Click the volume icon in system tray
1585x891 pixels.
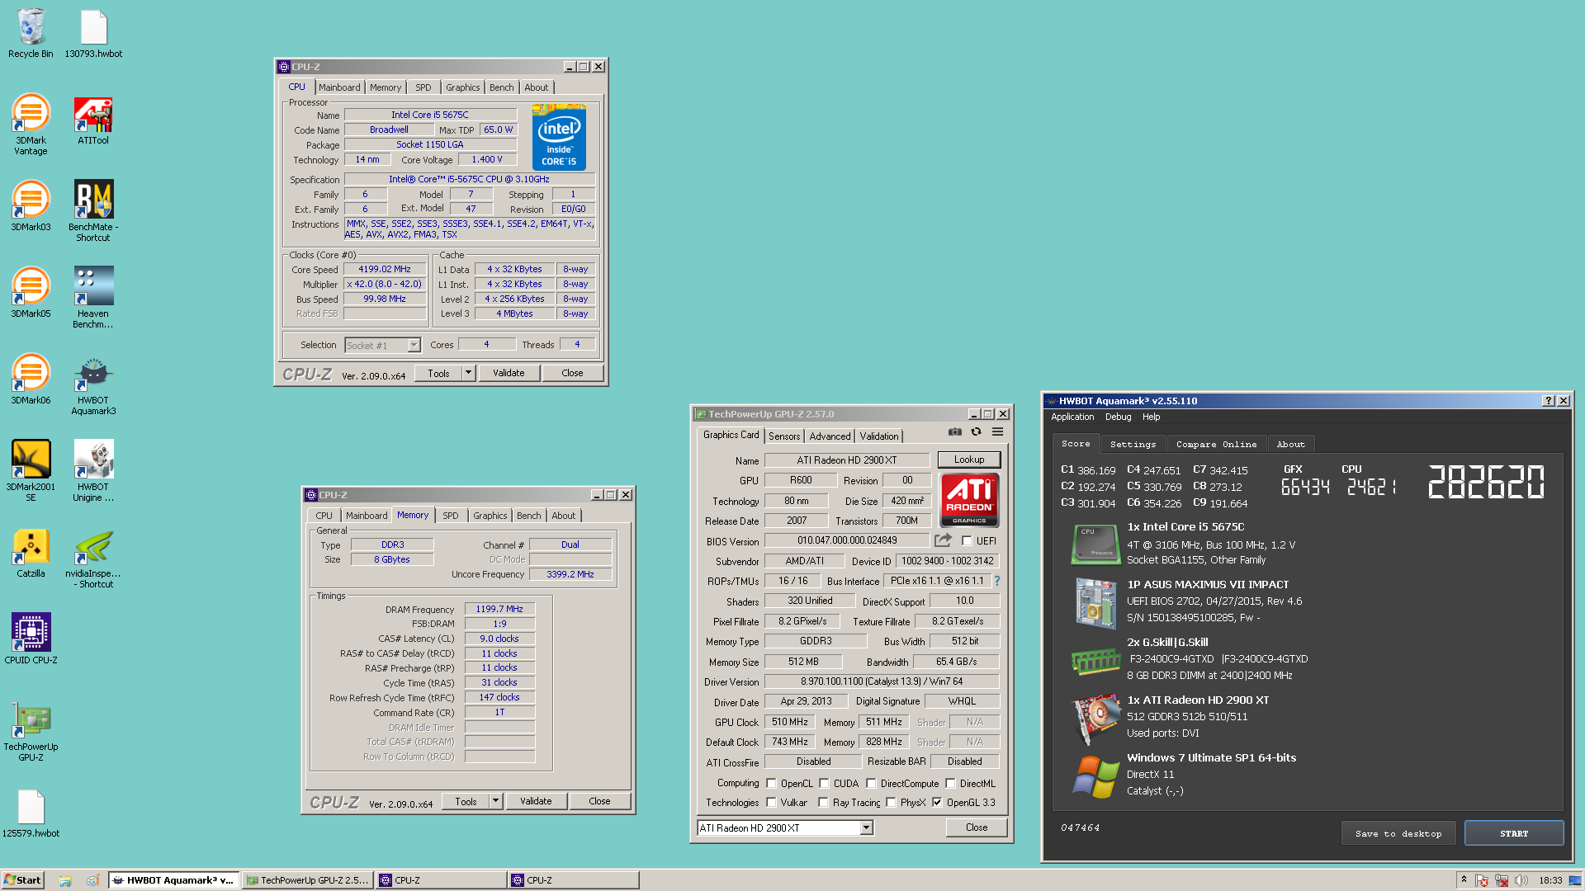coord(1521,880)
